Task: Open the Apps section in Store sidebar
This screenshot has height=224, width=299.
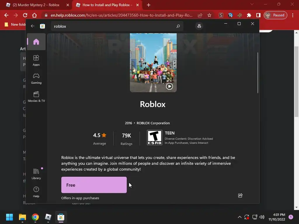Action: (36, 60)
